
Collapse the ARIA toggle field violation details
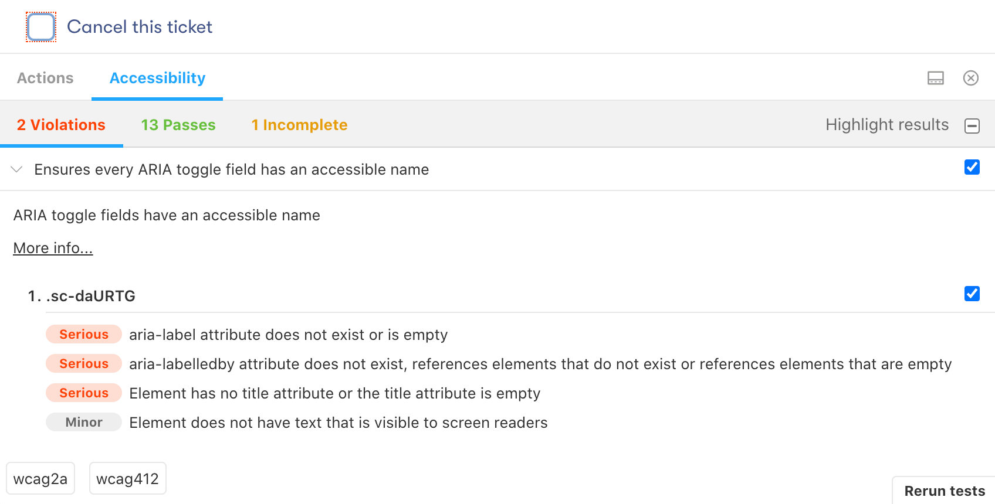point(16,169)
